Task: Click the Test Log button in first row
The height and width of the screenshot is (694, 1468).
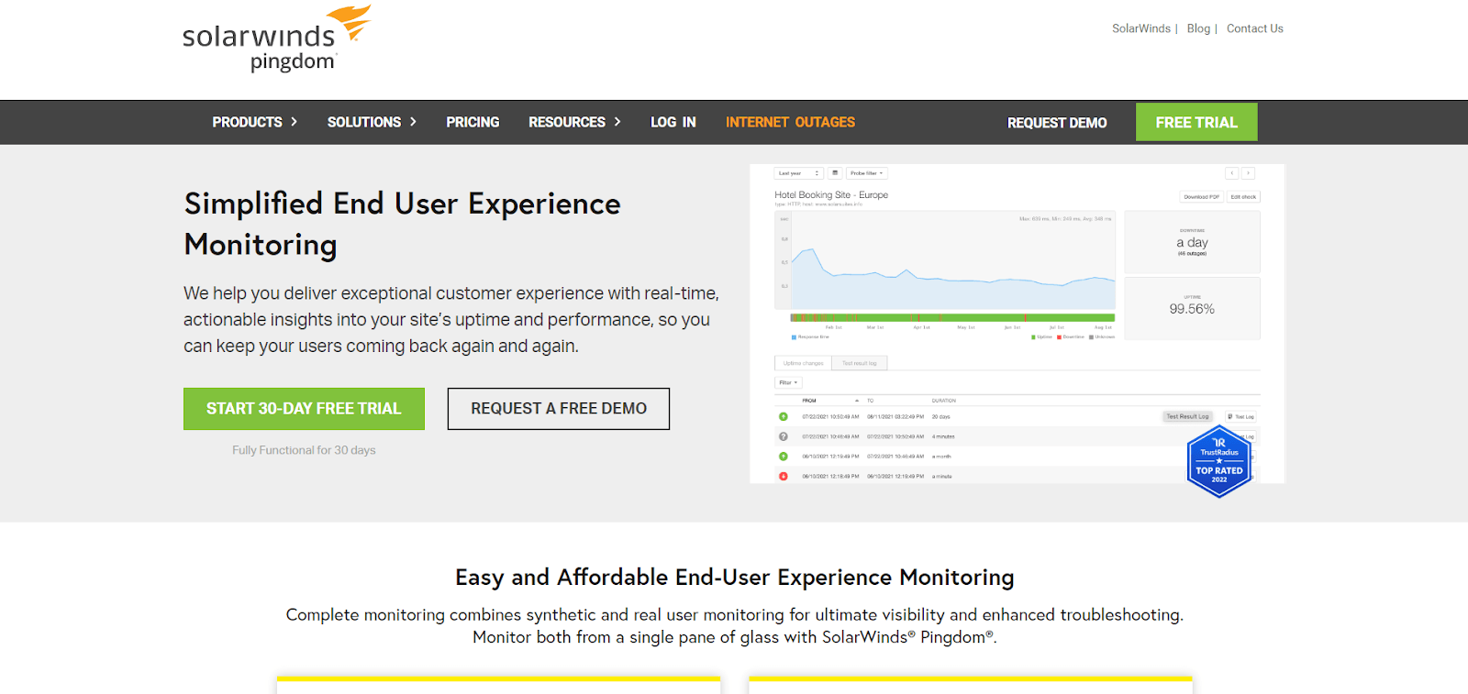Action: pos(1240,417)
